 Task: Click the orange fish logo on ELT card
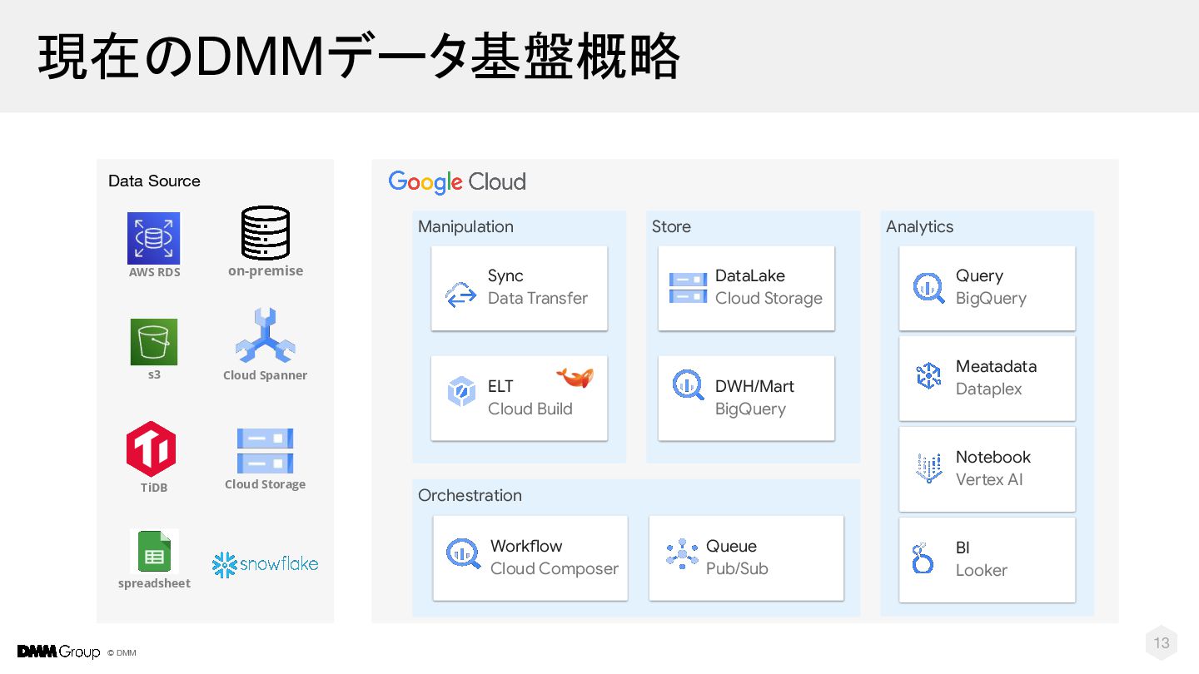[x=575, y=378]
